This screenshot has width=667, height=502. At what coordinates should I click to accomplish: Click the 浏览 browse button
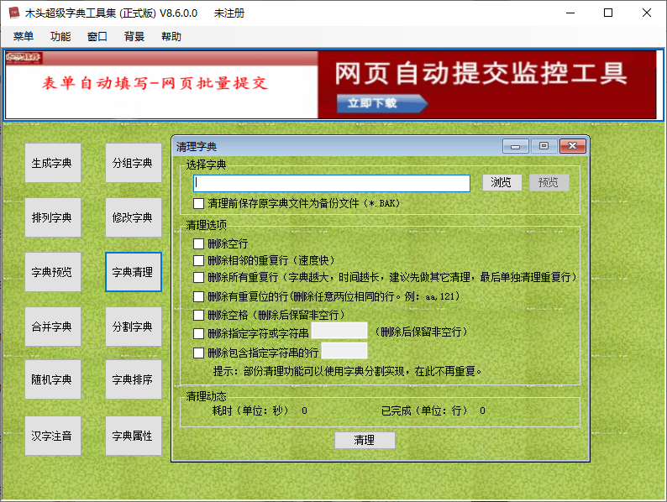pos(502,183)
